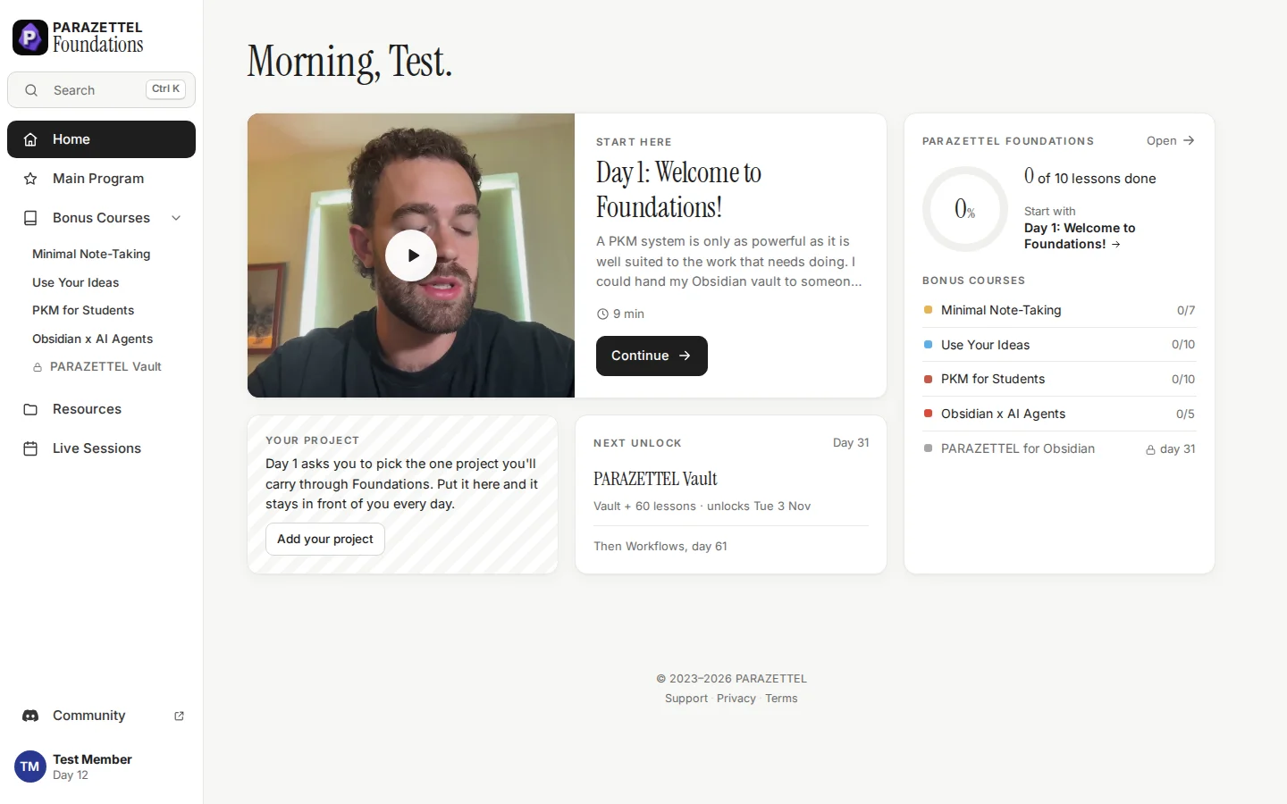Click the Resources folder icon
The width and height of the screenshot is (1287, 804).
(30, 409)
